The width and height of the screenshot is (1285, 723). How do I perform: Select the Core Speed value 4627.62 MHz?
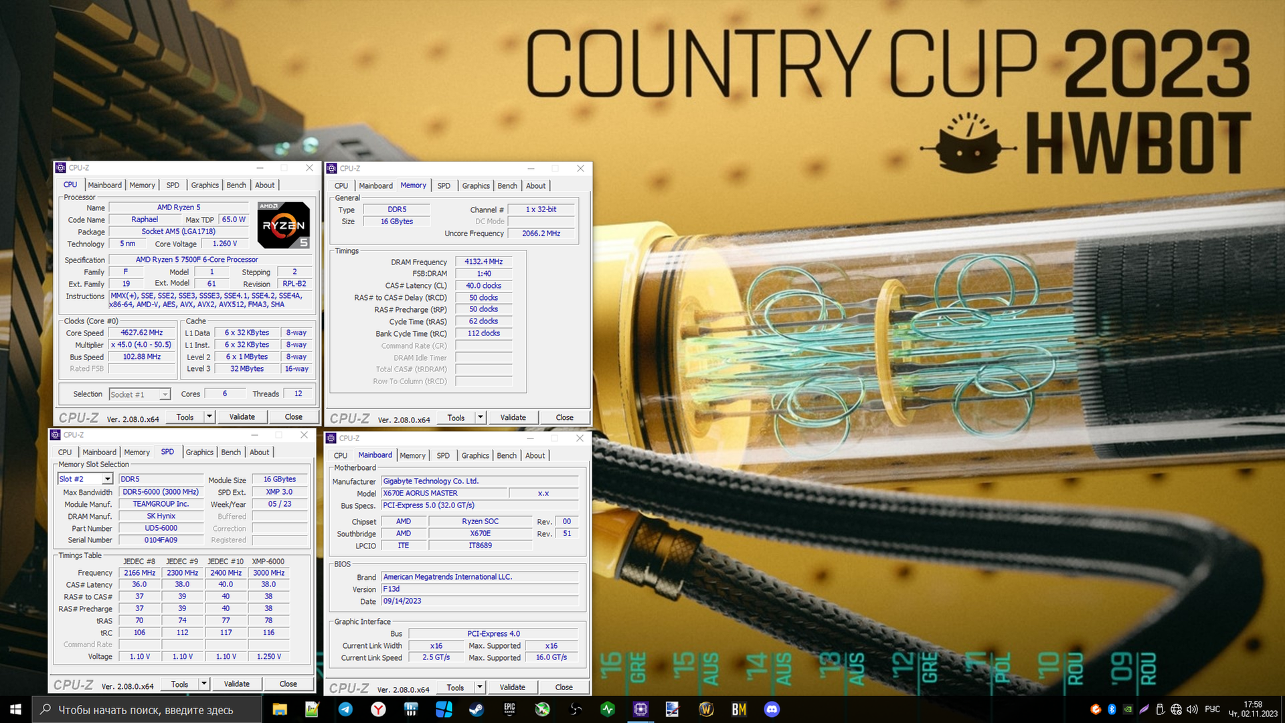[142, 333]
